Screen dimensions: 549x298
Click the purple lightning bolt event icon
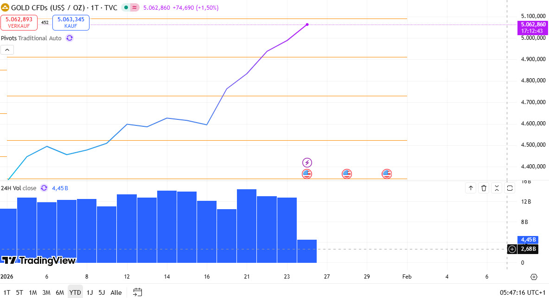click(307, 162)
